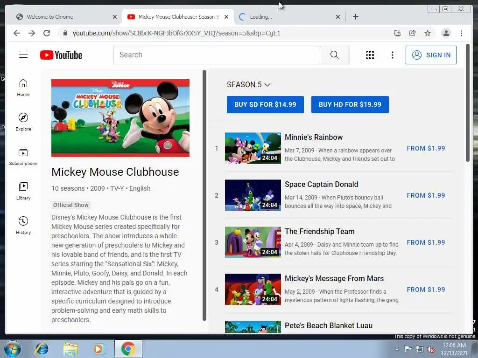The height and width of the screenshot is (358, 478).
Task: Open a new tab with the plus button
Action: click(355, 17)
